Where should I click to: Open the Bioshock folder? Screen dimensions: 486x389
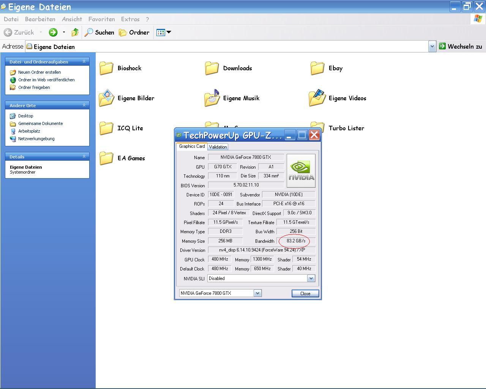120,68
